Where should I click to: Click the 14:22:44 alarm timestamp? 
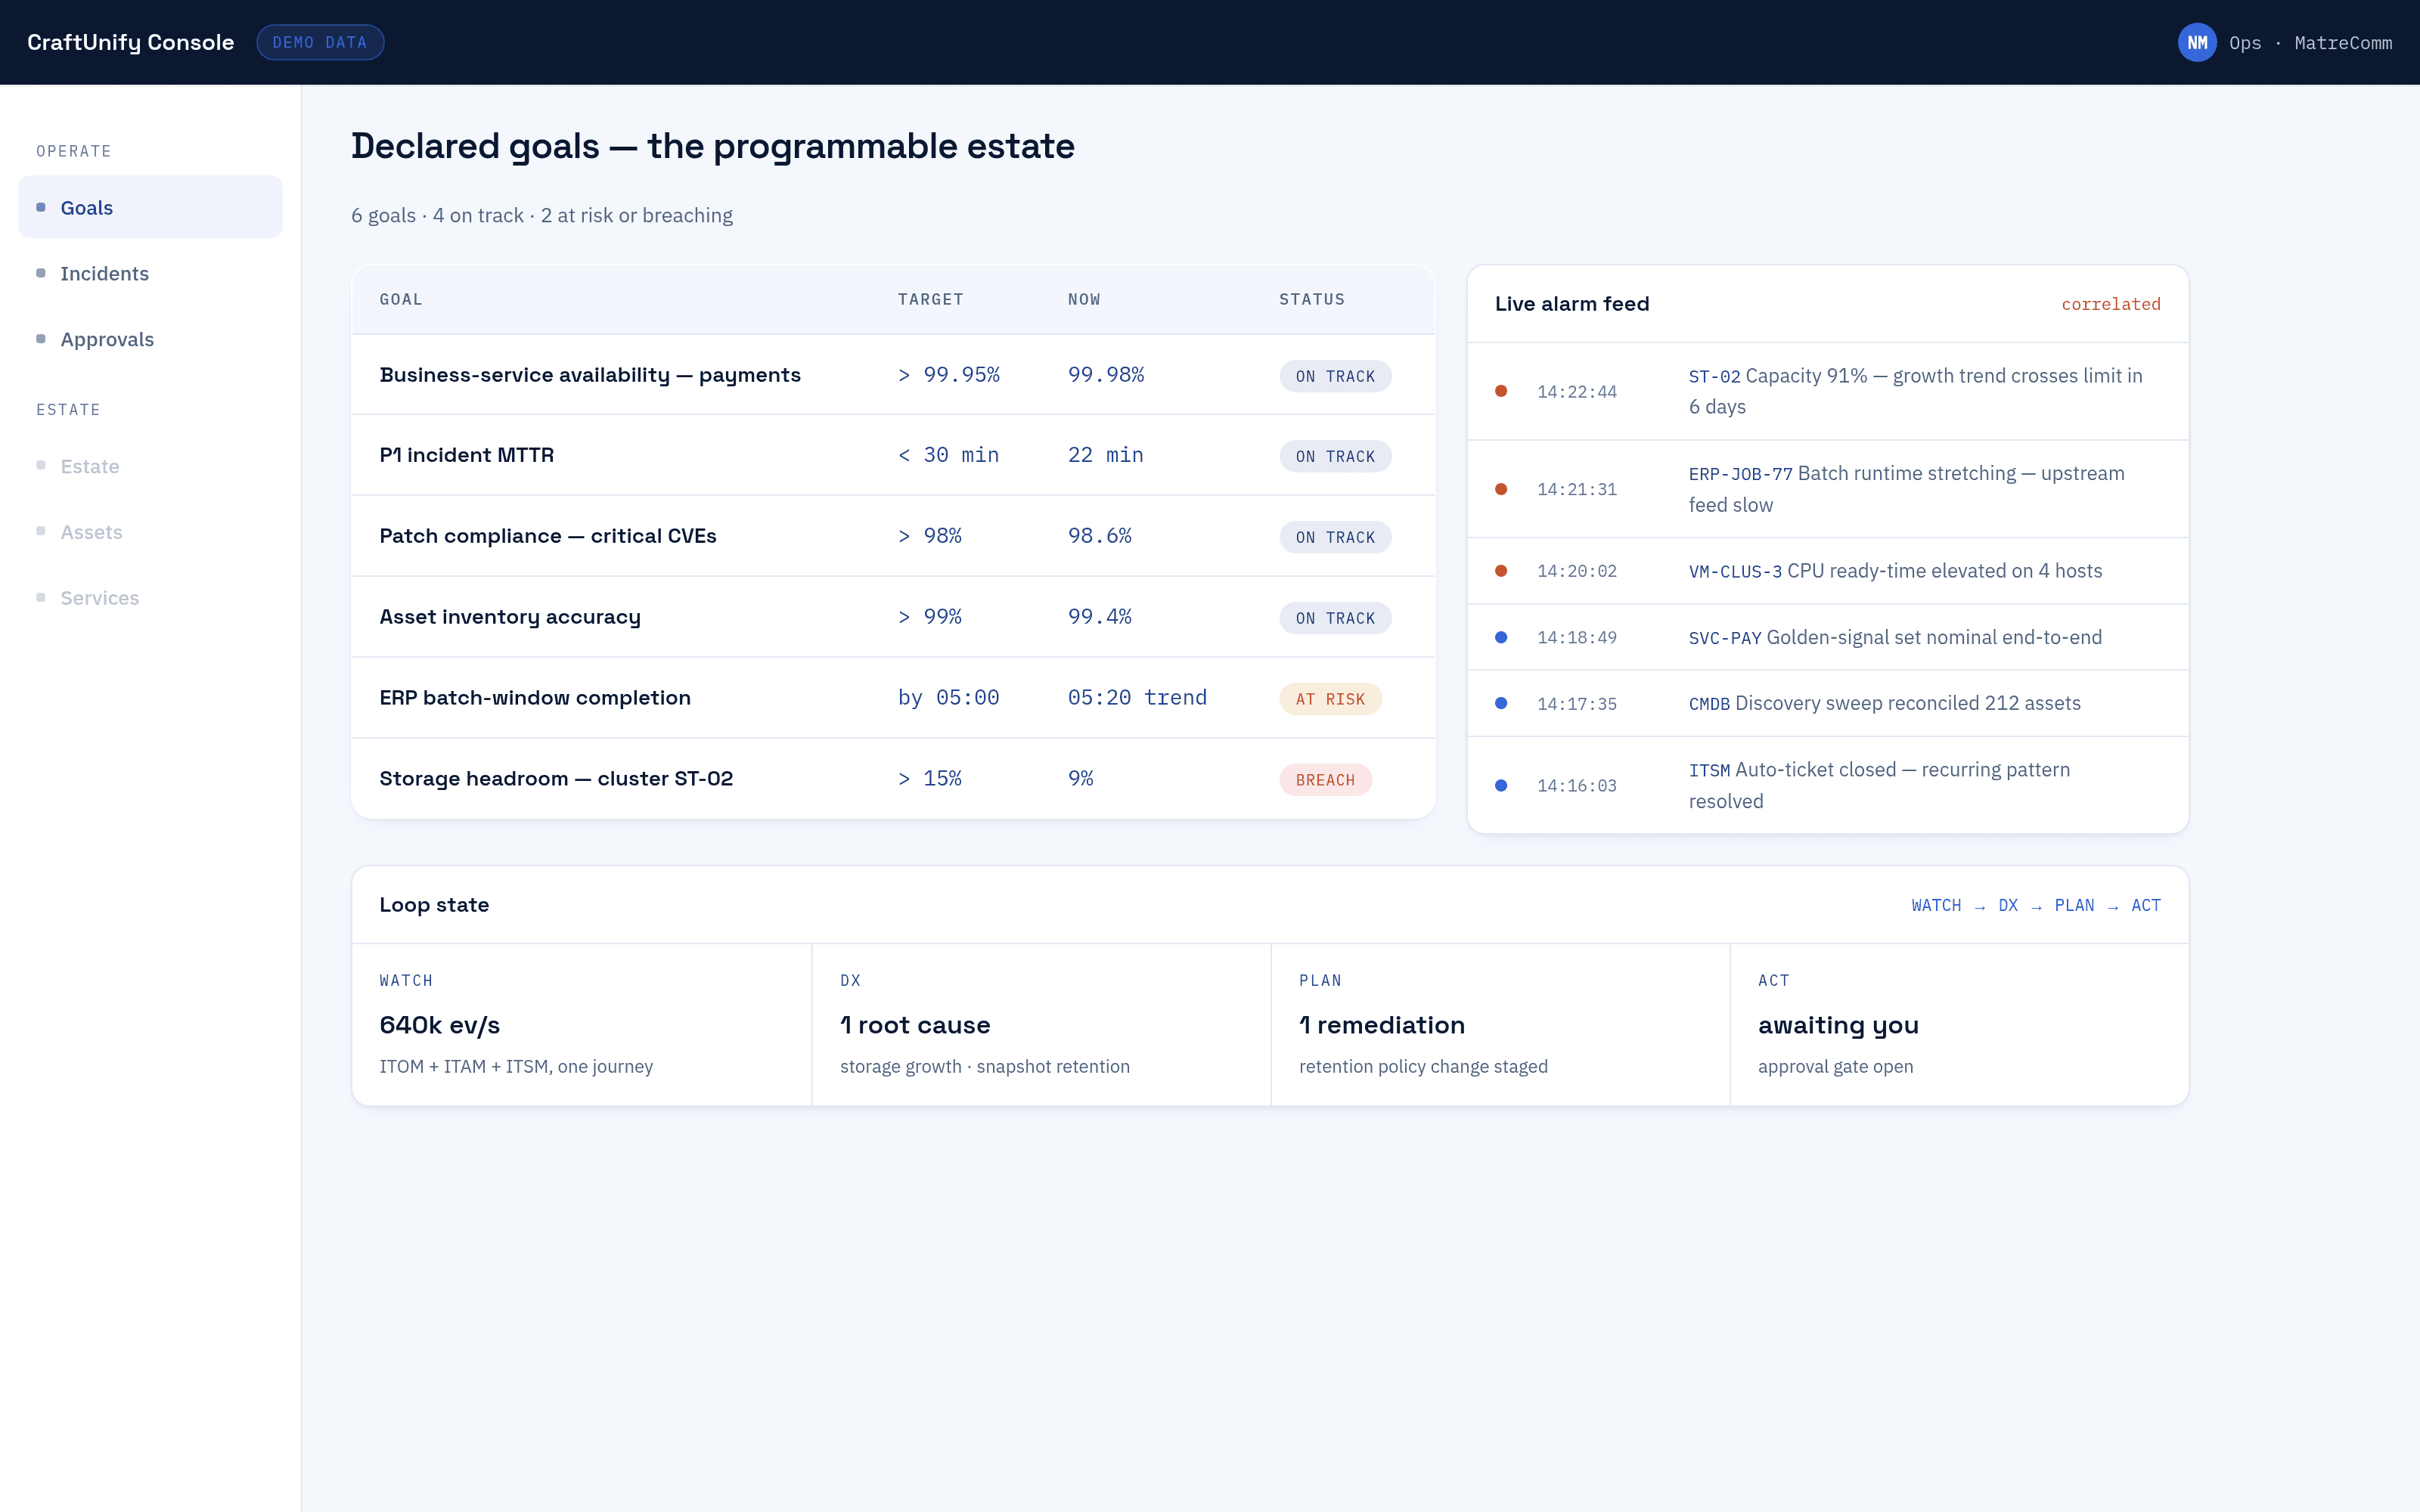tap(1577, 392)
